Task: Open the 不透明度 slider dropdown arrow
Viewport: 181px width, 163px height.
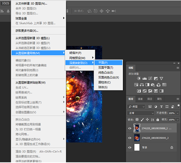Action: 177,113
